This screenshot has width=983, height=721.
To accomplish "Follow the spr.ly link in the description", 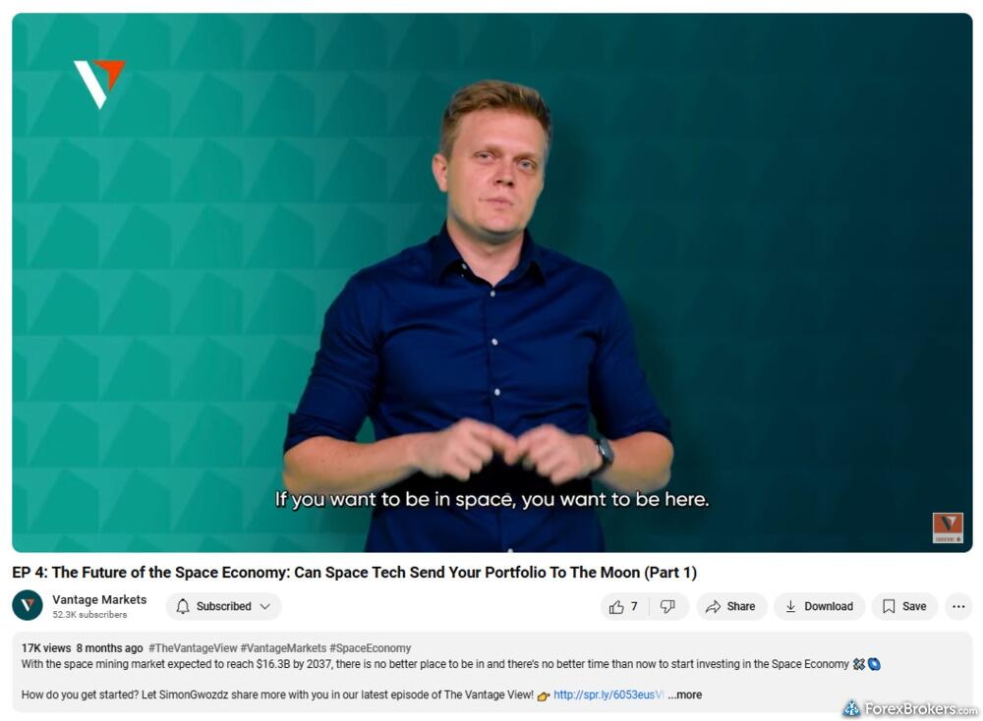I will click(608, 694).
